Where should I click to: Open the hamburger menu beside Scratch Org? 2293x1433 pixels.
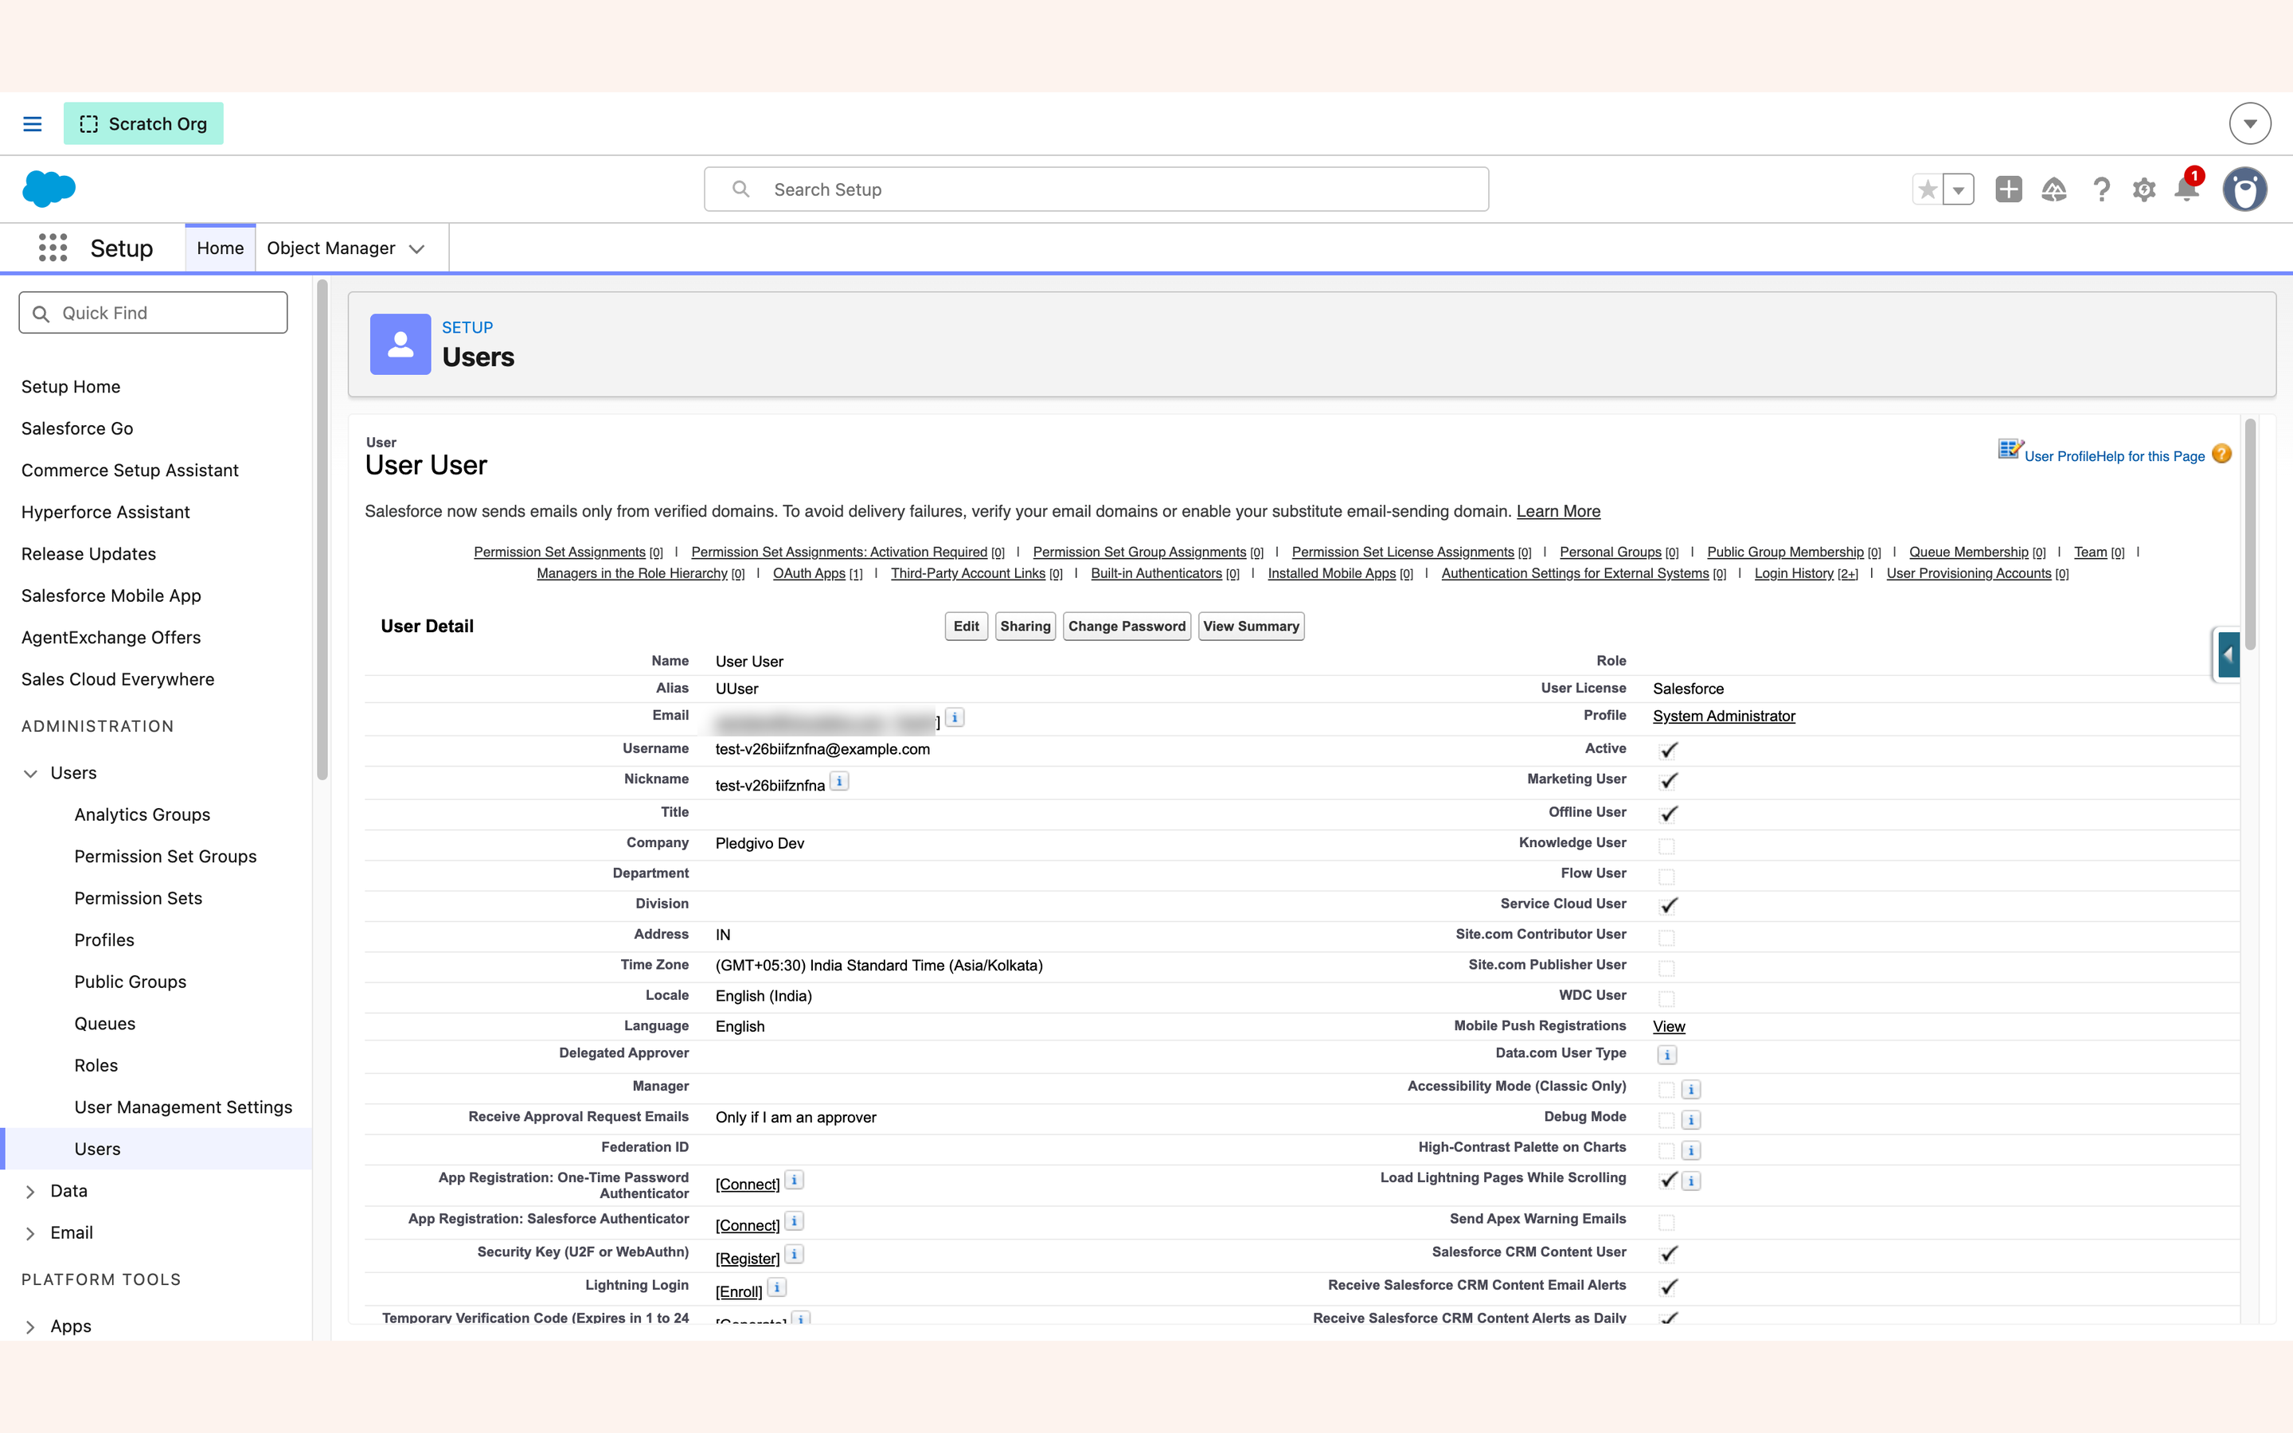[x=32, y=123]
